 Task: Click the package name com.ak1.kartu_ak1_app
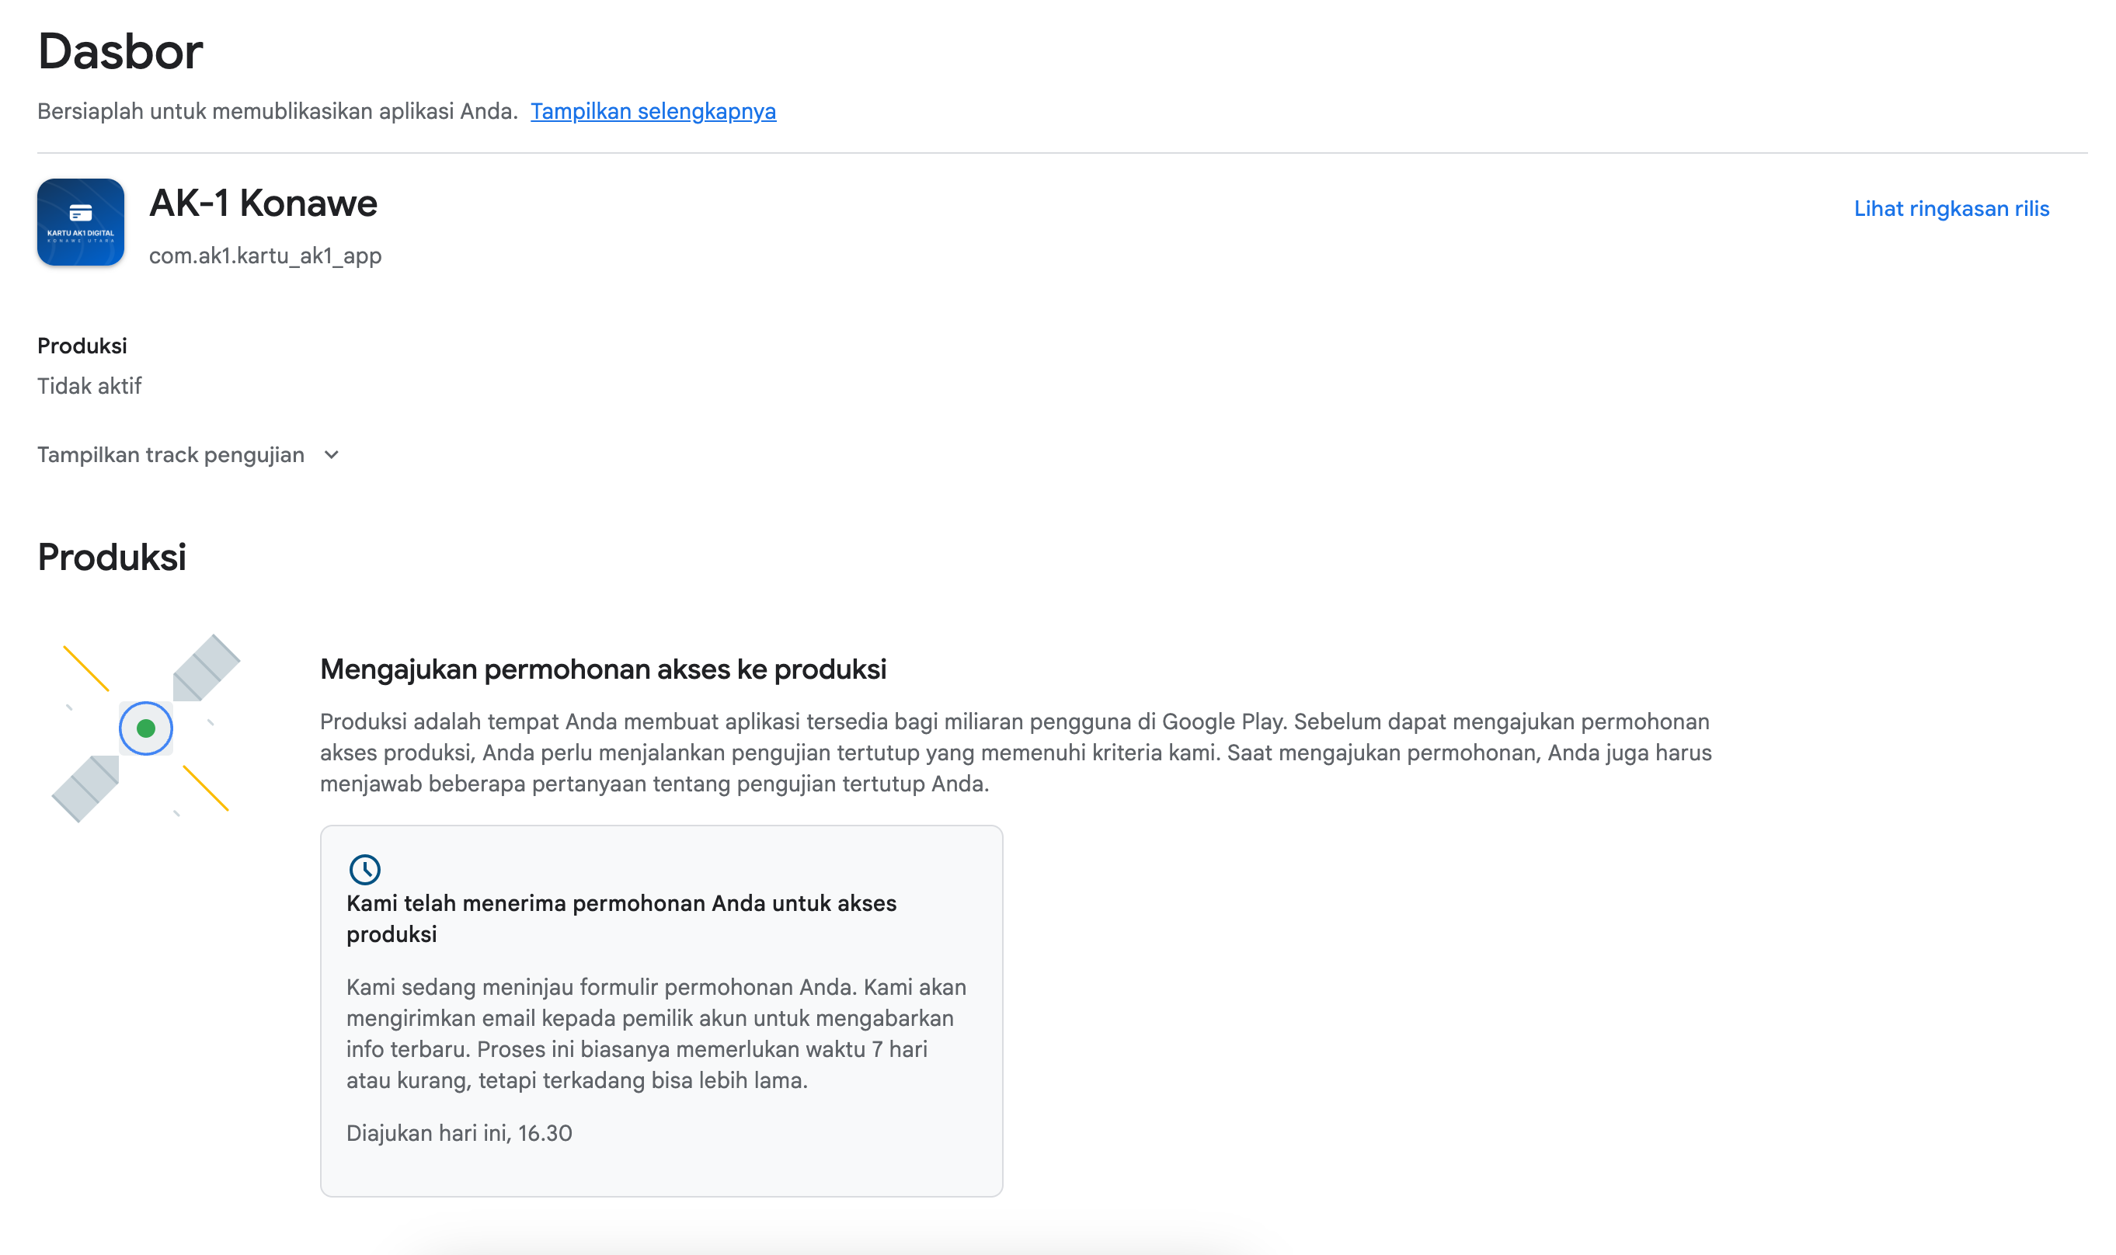[x=266, y=256]
